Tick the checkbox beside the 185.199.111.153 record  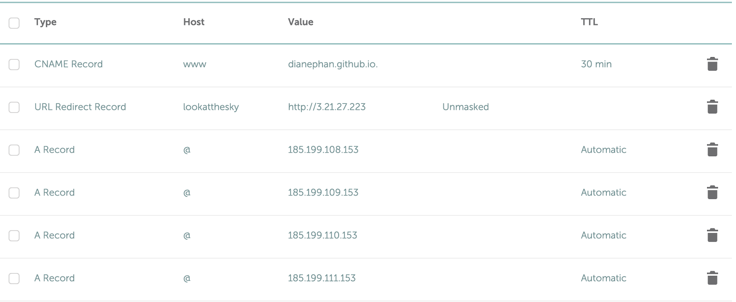pyautogui.click(x=14, y=278)
